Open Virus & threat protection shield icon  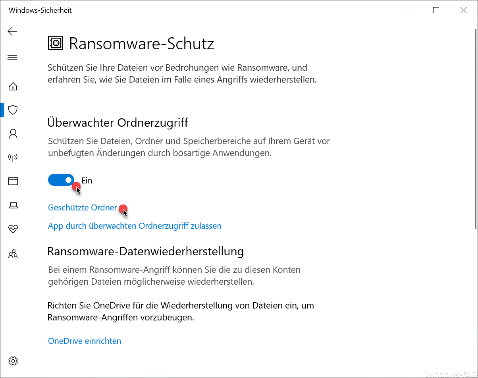(x=13, y=110)
